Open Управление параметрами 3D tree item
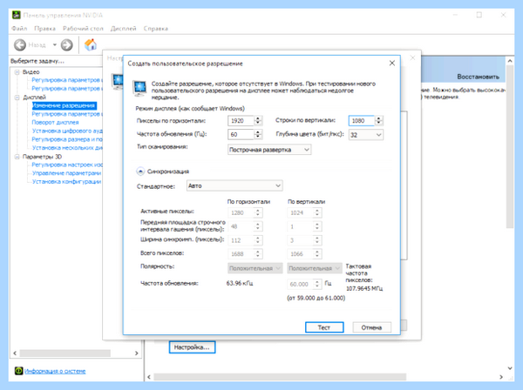Screen dimensions: 523x390 point(66,173)
